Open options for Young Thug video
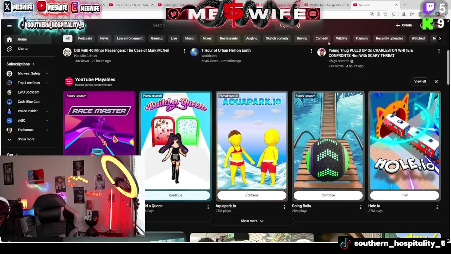Viewport: 451px width, 254px height. coord(439,51)
